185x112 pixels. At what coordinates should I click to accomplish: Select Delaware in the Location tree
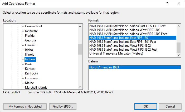click(x=31, y=31)
